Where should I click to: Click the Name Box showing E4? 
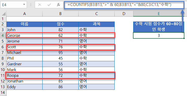pyautogui.click(x=14, y=5)
